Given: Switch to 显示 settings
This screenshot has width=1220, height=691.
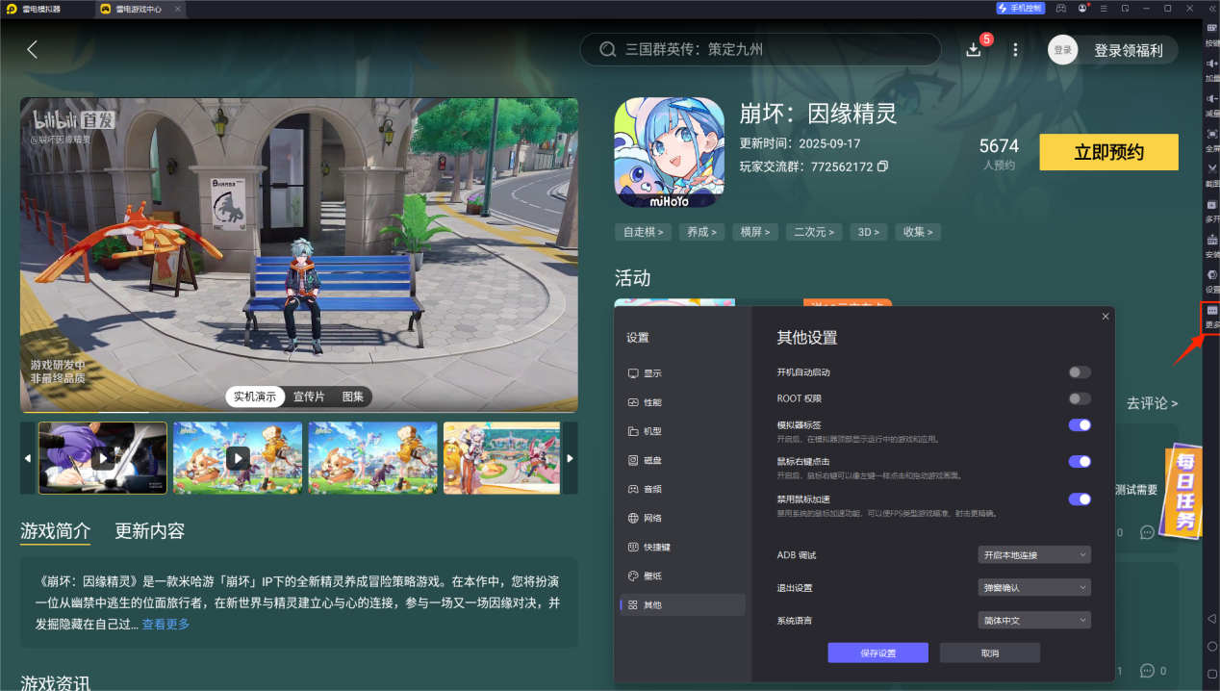Looking at the screenshot, I should click(x=682, y=373).
